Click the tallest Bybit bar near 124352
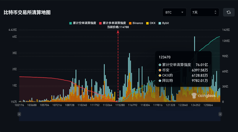The image size is (238, 132). click(x=195, y=44)
